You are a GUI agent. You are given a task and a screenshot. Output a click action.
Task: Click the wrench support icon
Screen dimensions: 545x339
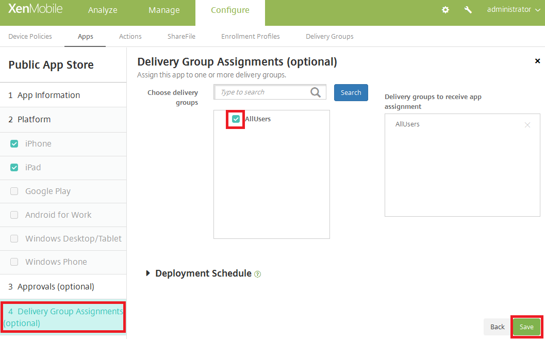[468, 10]
